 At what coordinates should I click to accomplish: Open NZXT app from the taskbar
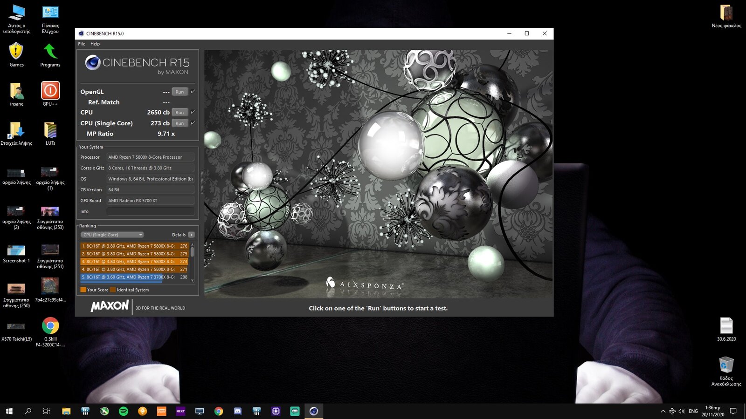180,411
